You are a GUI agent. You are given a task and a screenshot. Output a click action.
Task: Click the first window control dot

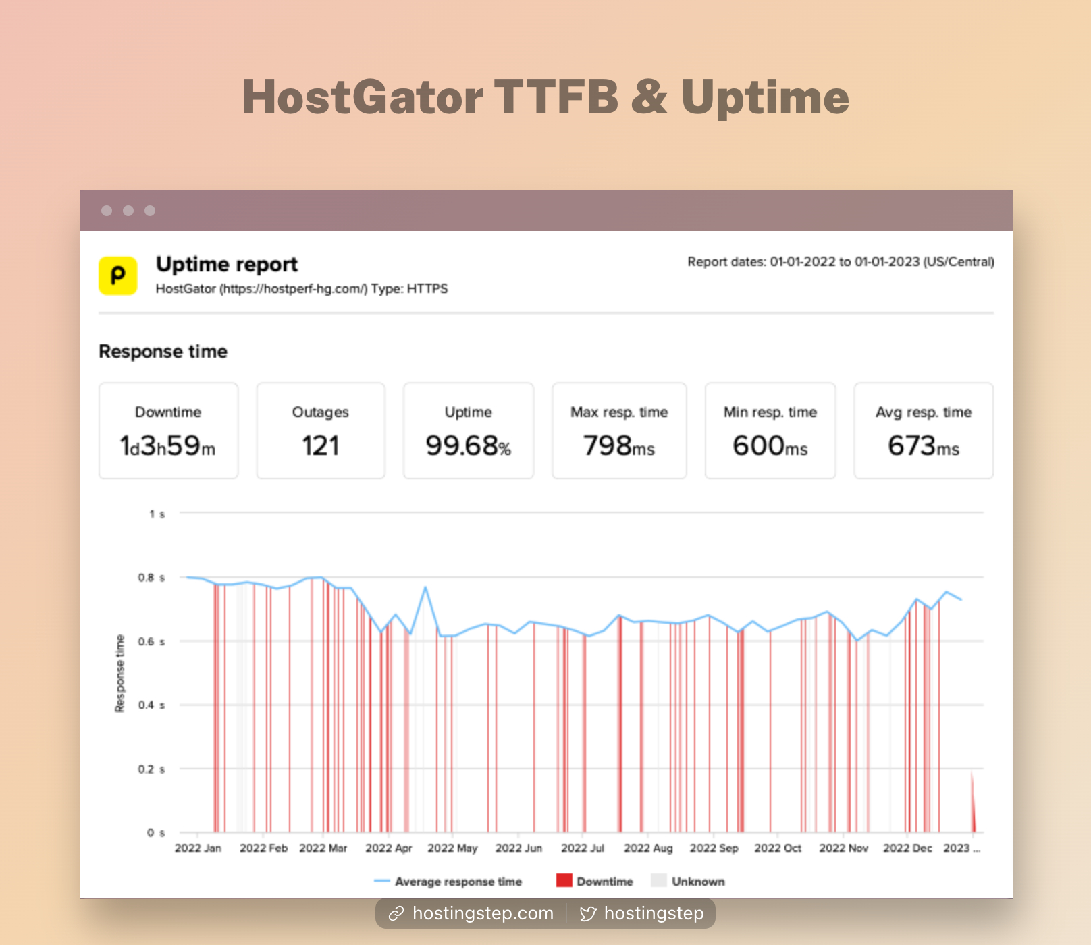pyautogui.click(x=107, y=211)
